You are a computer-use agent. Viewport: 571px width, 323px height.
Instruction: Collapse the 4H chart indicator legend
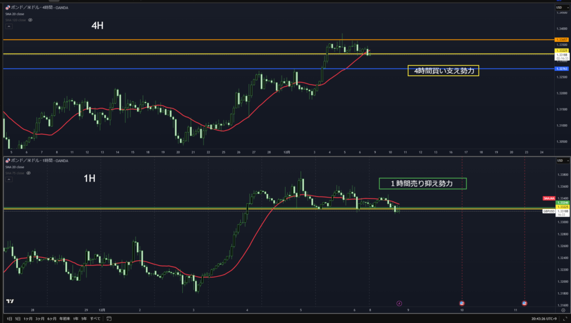coord(8,26)
